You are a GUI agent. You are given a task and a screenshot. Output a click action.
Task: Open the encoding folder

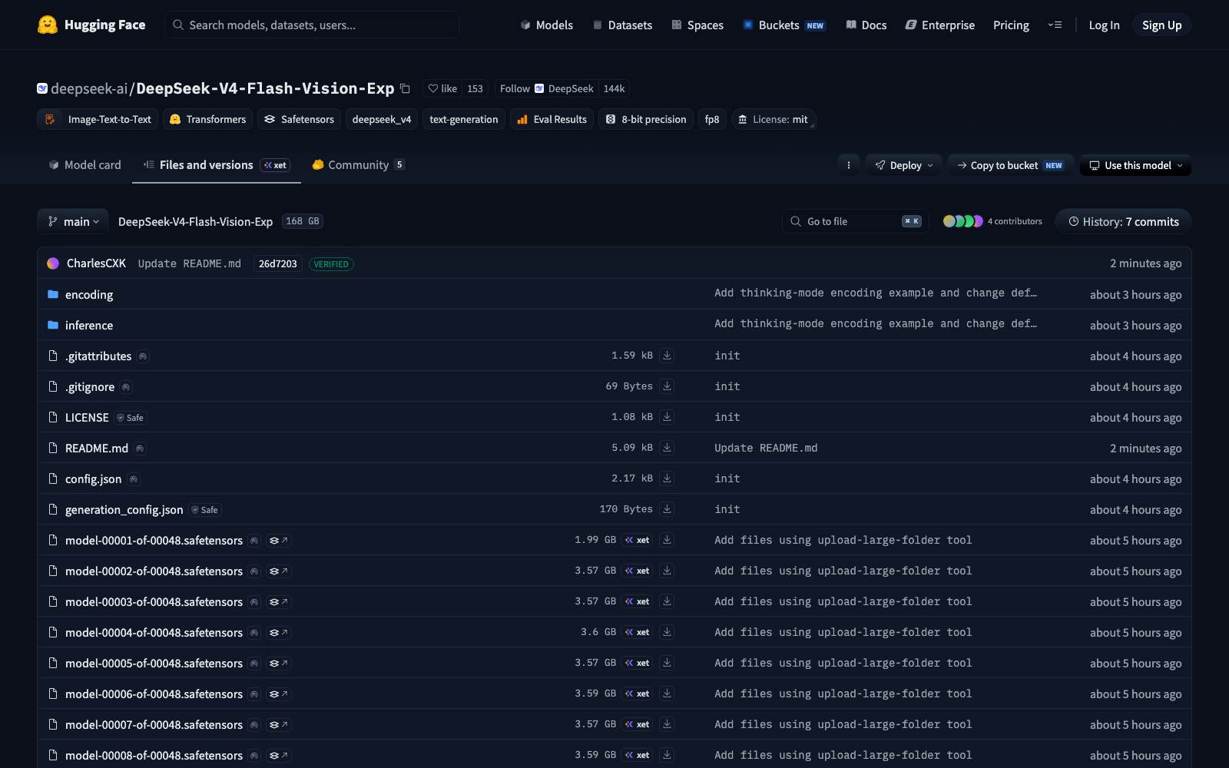tap(89, 294)
